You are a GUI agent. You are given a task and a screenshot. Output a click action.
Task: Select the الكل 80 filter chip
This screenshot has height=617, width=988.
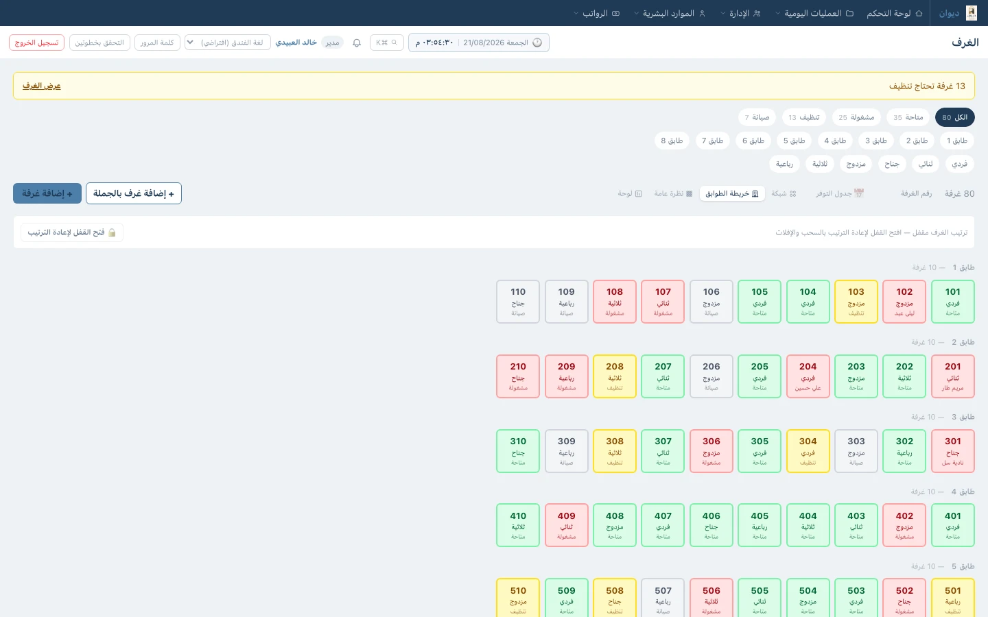(954, 117)
